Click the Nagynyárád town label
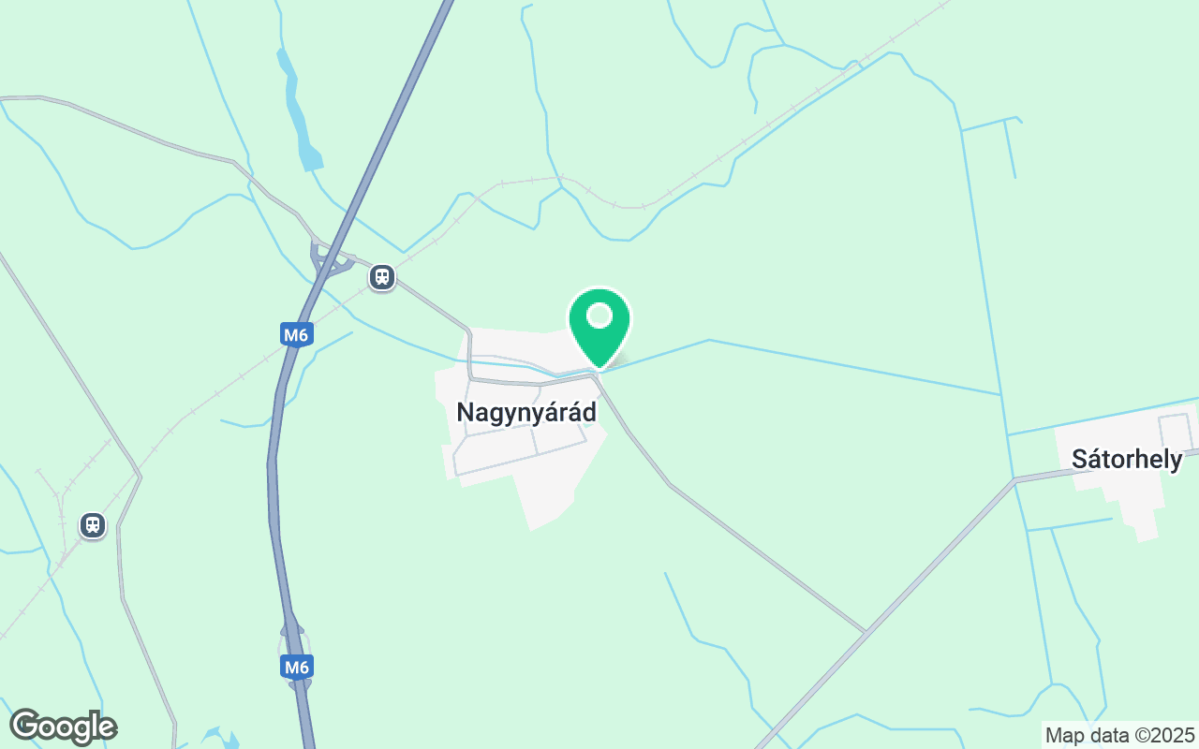Viewport: 1199px width, 749px height. point(526,413)
